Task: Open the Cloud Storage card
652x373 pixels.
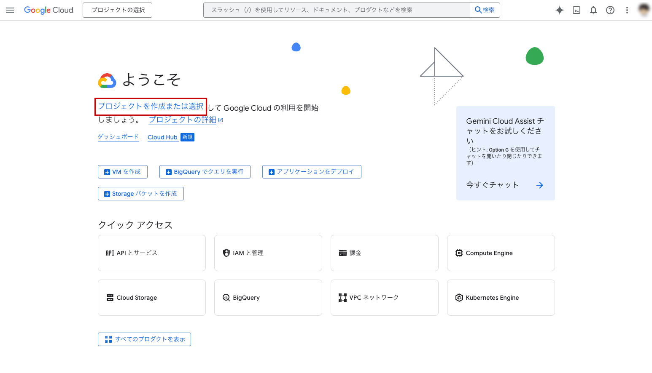Action: click(152, 298)
